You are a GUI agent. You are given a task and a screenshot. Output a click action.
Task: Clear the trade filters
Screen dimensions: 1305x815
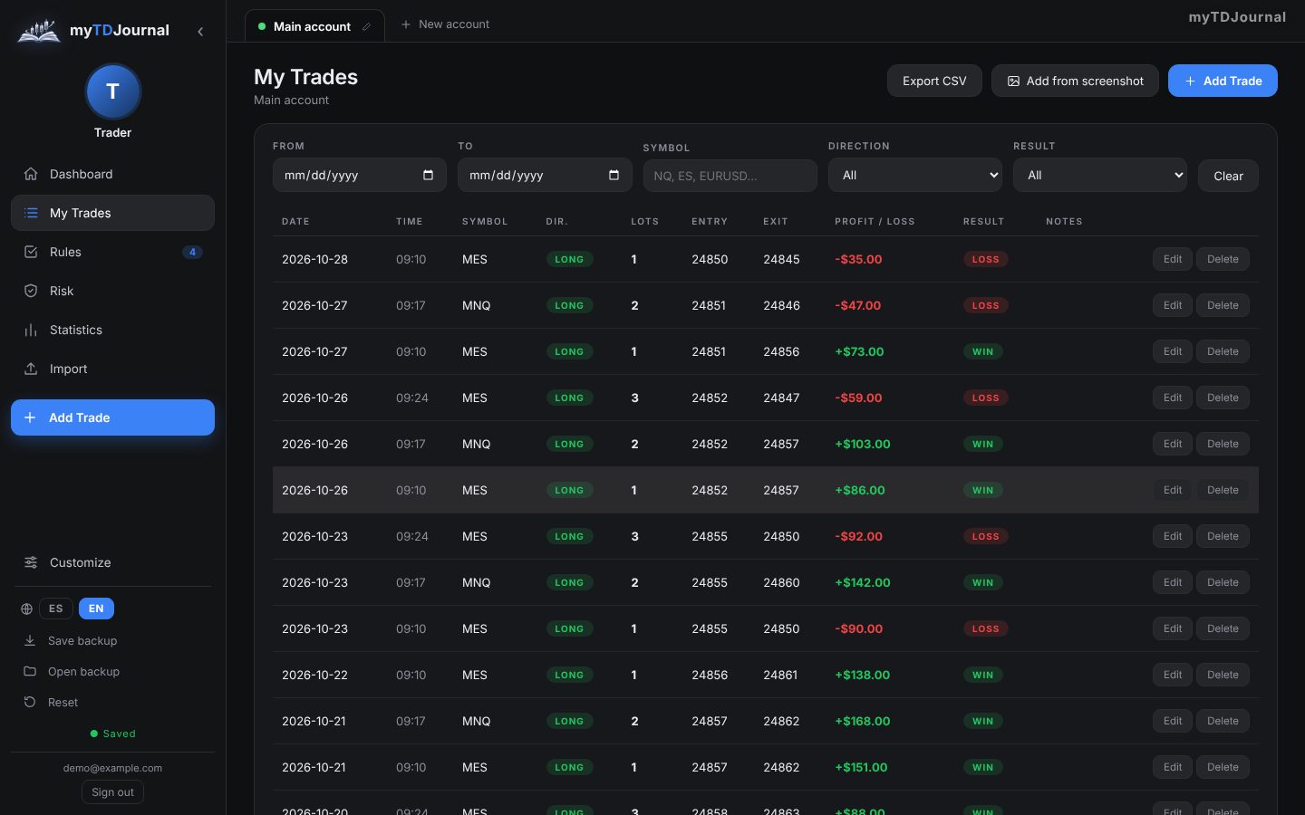(x=1228, y=176)
